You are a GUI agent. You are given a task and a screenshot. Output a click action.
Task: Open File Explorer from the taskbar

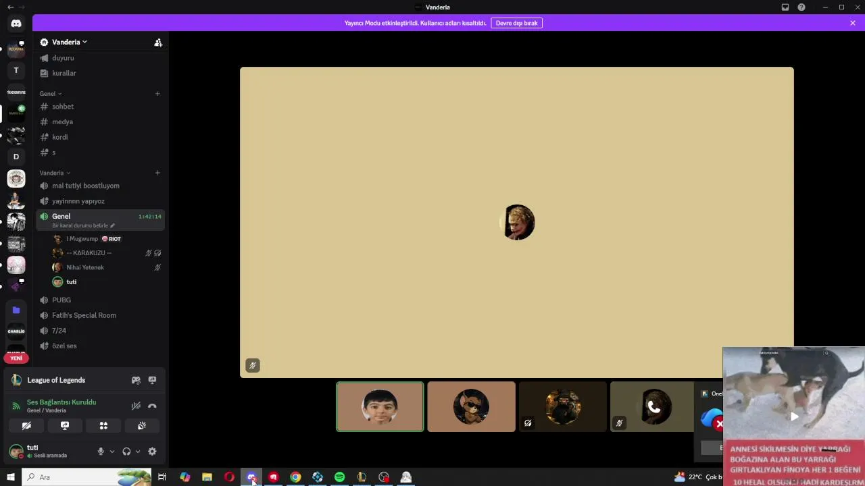pos(207,477)
